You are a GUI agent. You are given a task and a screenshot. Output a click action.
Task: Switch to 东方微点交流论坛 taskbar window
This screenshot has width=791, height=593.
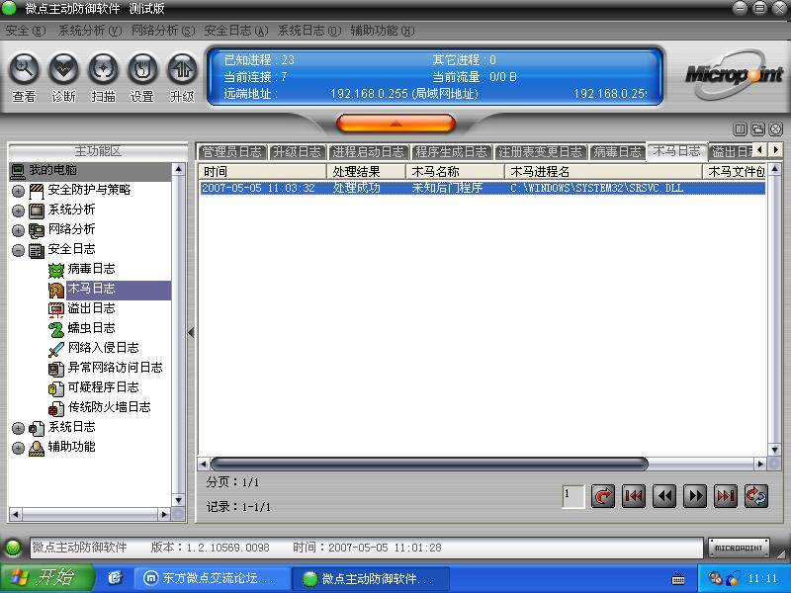[212, 578]
